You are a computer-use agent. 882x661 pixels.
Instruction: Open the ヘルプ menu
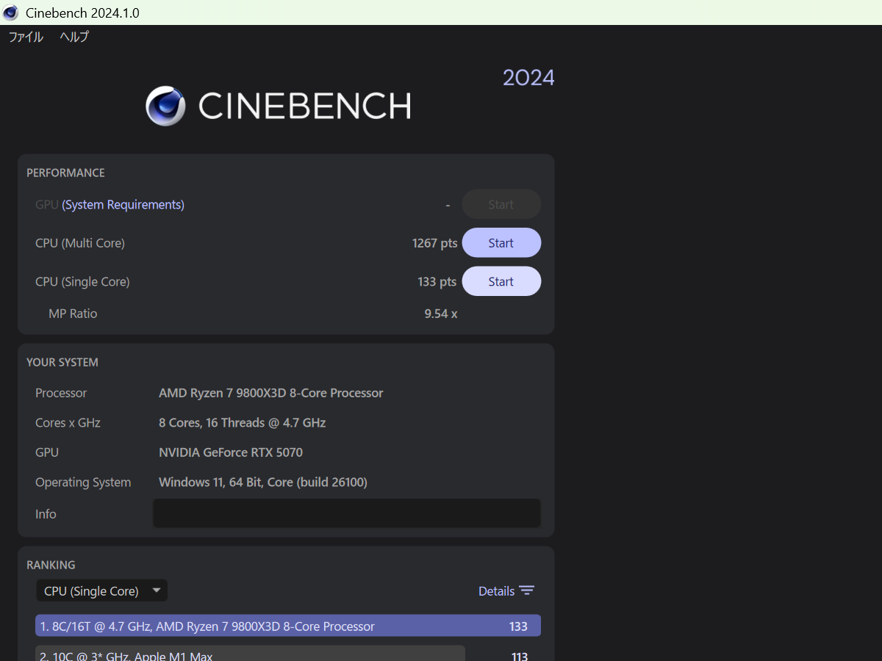pos(74,37)
